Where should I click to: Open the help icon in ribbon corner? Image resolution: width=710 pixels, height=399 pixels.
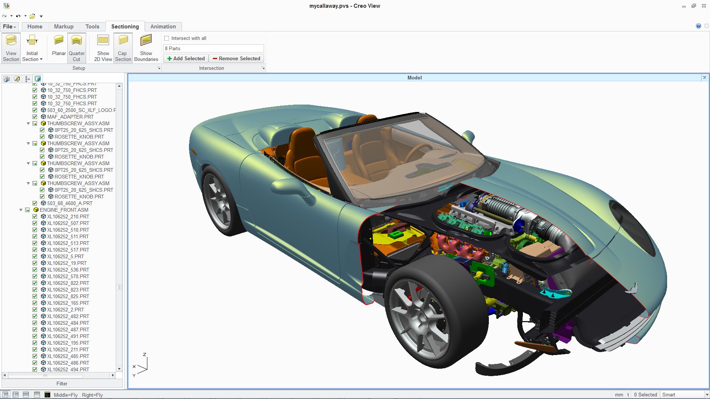pos(698,26)
